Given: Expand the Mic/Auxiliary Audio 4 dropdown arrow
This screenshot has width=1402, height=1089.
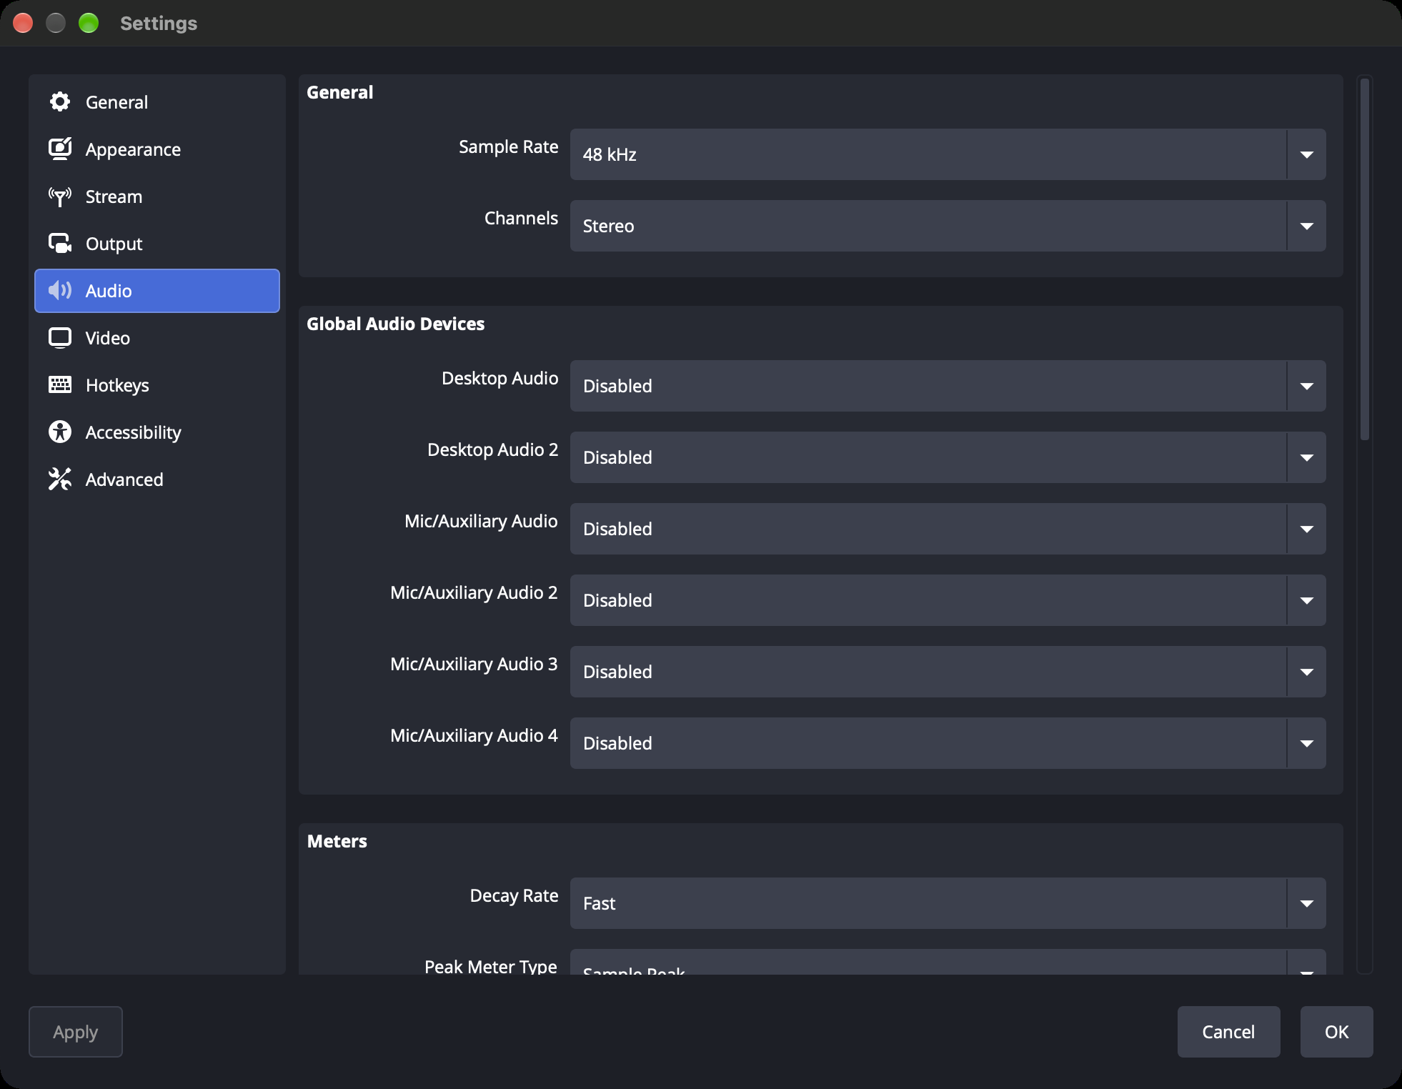Looking at the screenshot, I should [x=1306, y=743].
